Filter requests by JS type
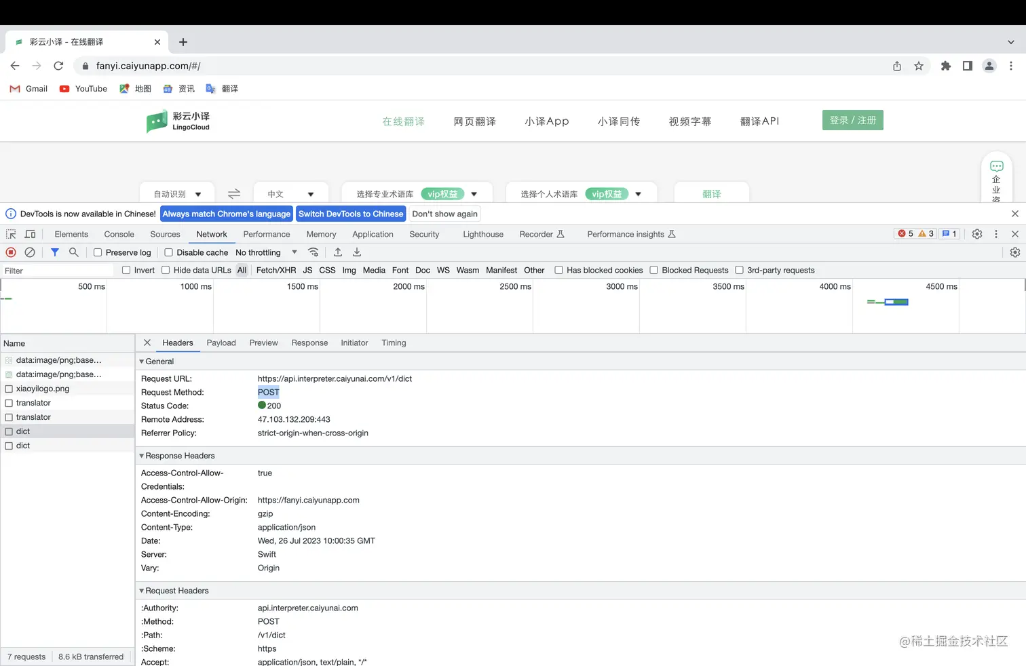The height and width of the screenshot is (666, 1026). 307,270
